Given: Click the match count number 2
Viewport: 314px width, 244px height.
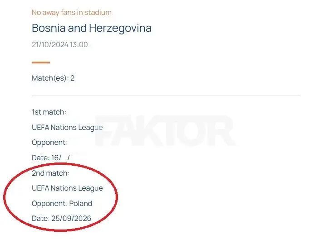Looking at the screenshot, I should click(72, 78).
